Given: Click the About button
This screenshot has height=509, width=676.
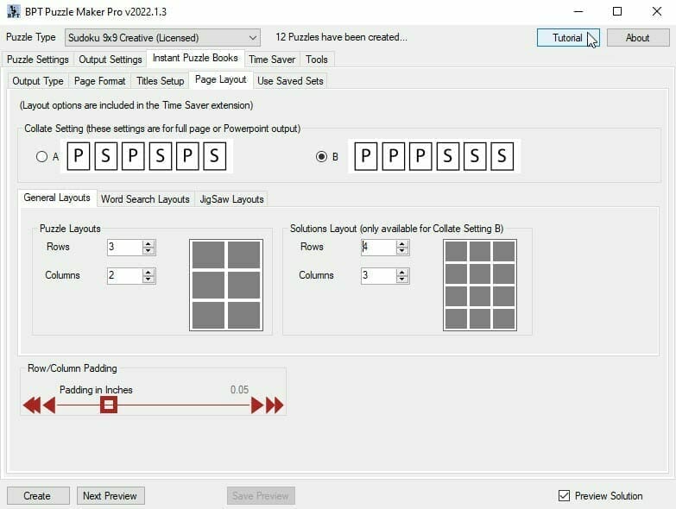Looking at the screenshot, I should (638, 38).
